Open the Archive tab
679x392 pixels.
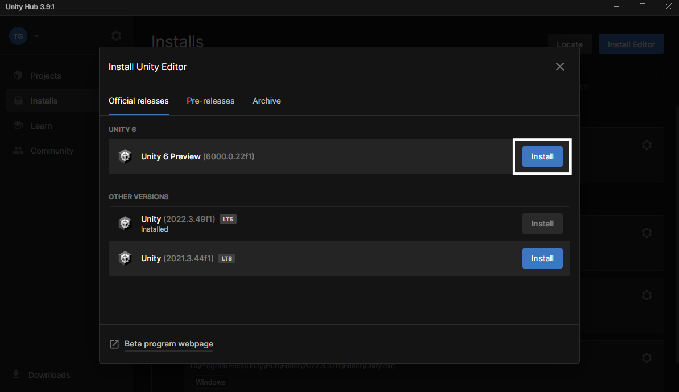coord(267,101)
